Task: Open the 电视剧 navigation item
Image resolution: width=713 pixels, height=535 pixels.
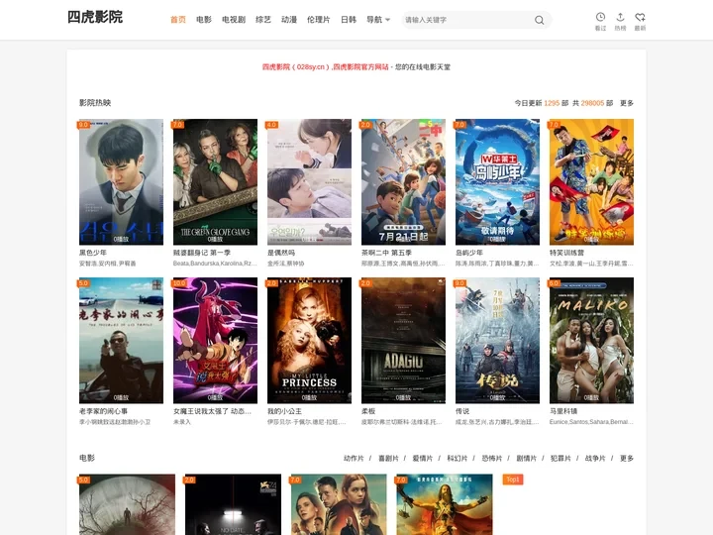Action: pos(234,20)
